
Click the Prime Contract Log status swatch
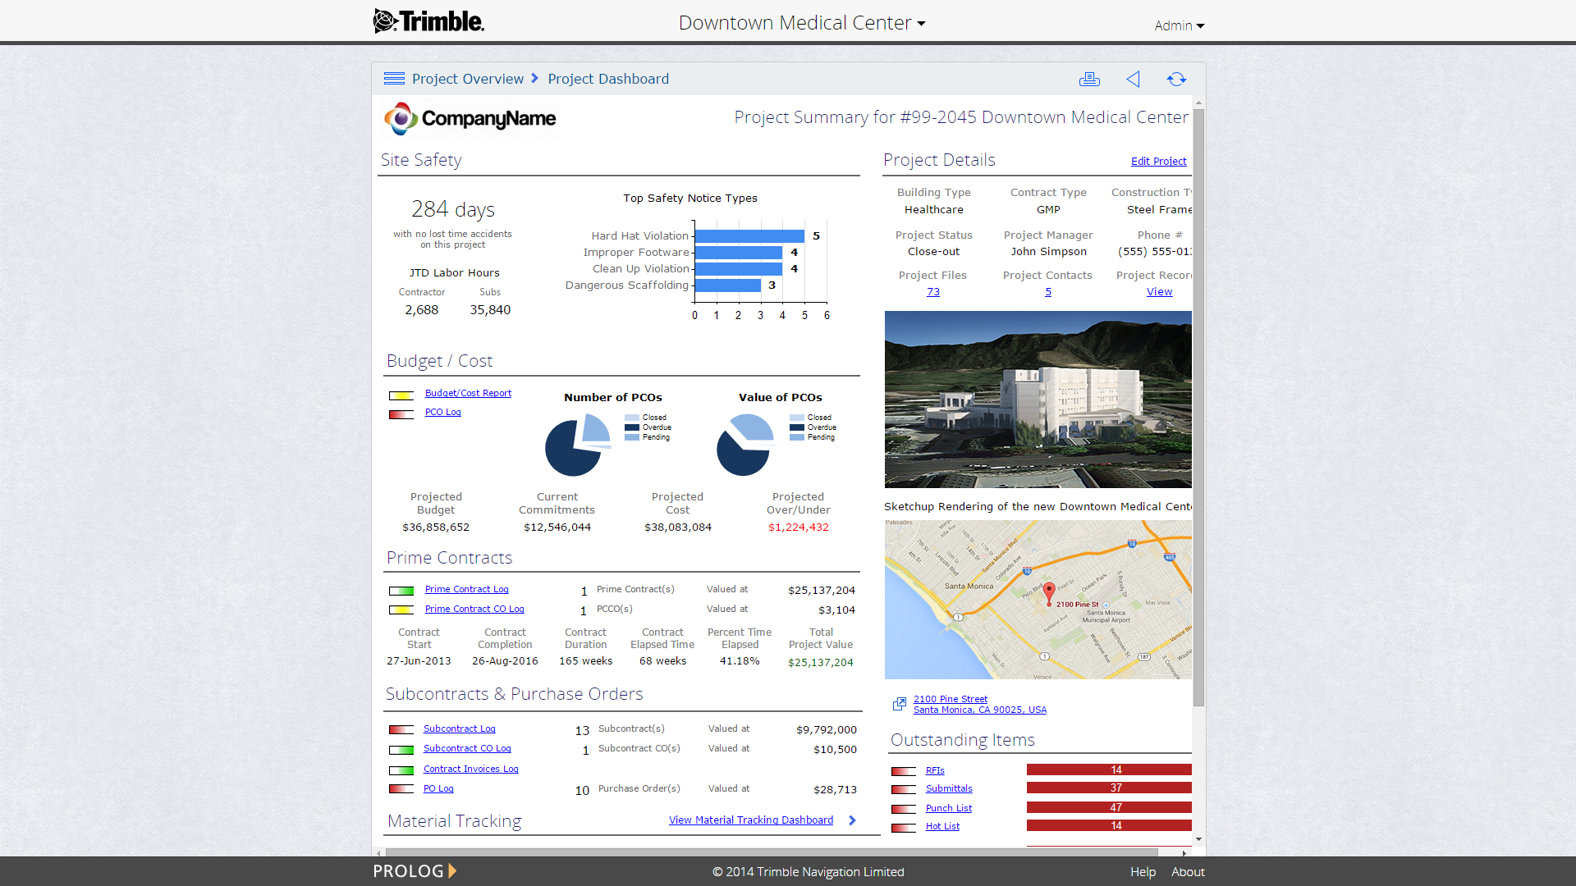coord(401,591)
